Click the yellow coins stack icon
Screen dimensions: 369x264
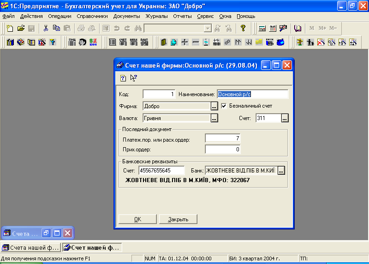(x=259, y=42)
